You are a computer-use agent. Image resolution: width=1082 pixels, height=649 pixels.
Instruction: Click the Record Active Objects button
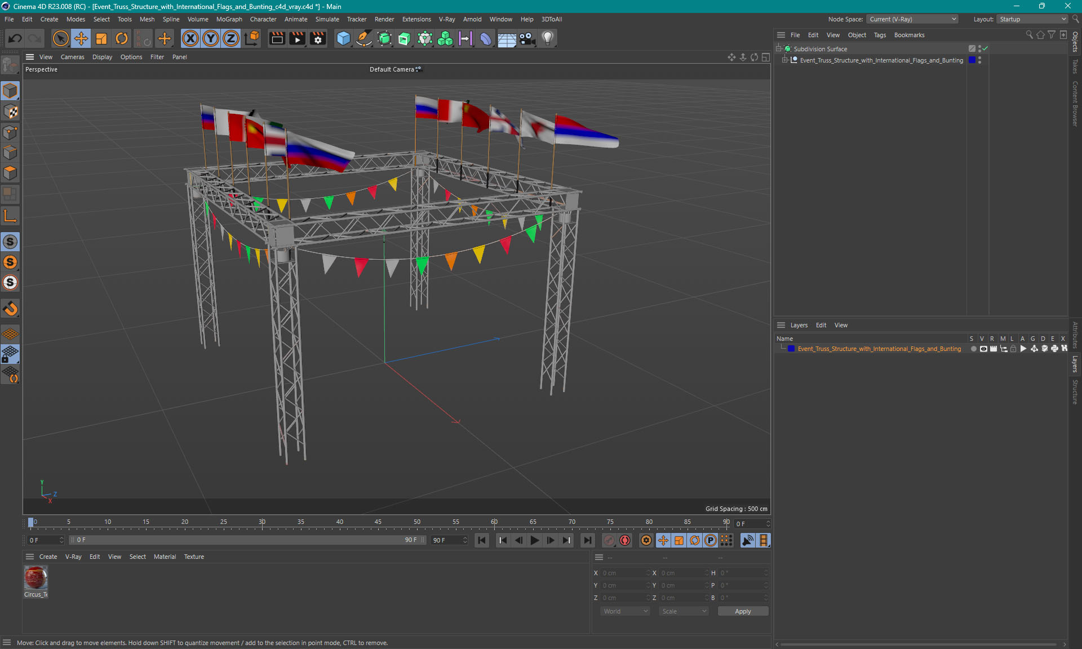[609, 540]
